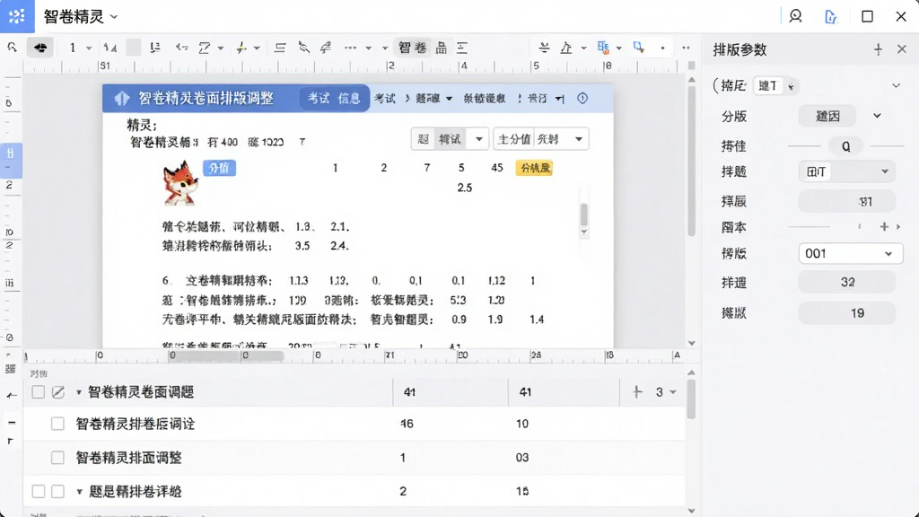919x517 pixels.
Task: Click the info circle icon in blue header
Action: (x=582, y=99)
